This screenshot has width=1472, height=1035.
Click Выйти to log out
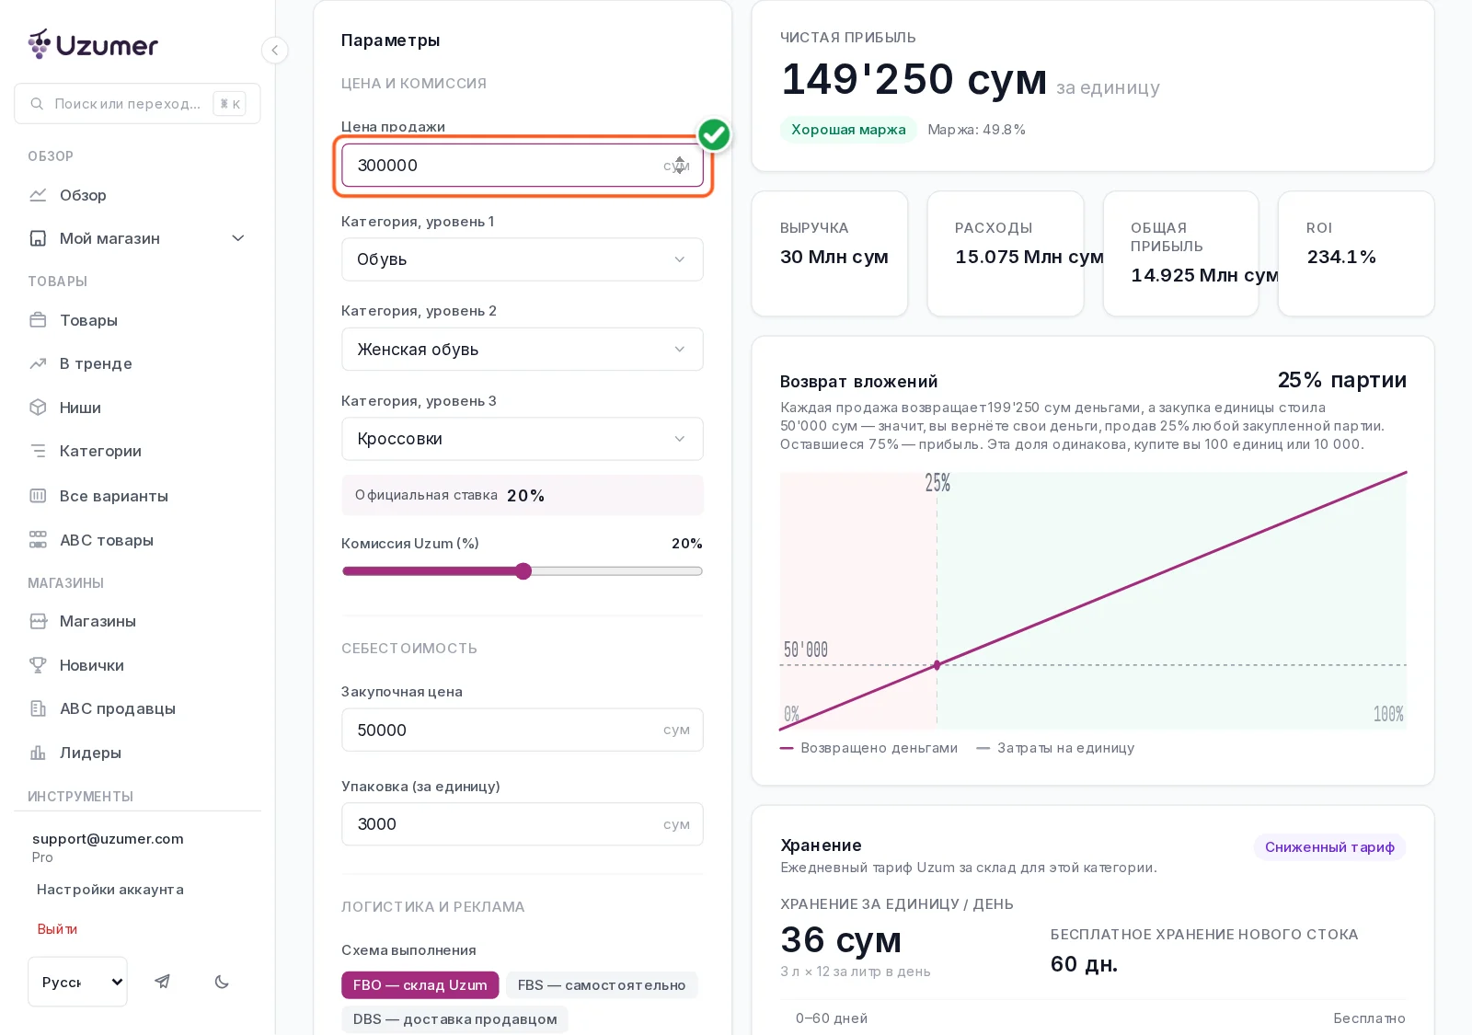57,929
